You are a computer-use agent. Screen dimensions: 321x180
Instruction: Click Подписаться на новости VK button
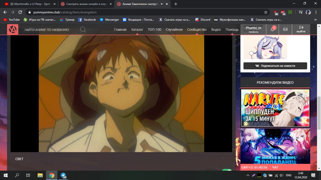(x=275, y=66)
